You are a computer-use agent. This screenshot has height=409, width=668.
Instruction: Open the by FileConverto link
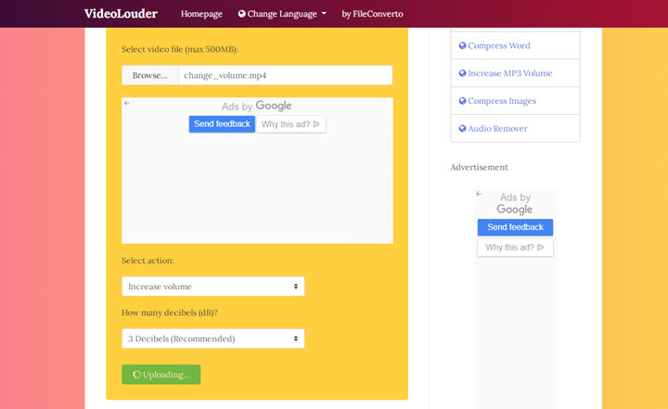pyautogui.click(x=372, y=14)
